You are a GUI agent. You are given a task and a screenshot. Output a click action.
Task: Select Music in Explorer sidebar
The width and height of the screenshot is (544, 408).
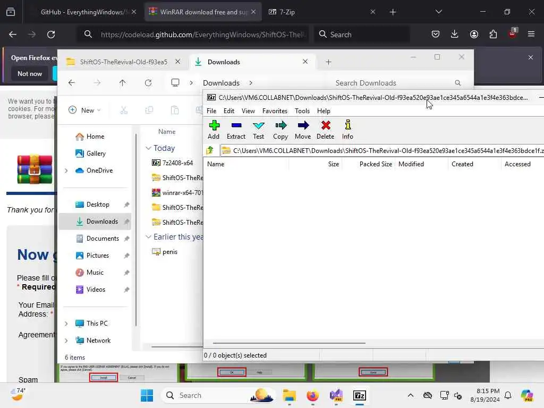coord(95,273)
